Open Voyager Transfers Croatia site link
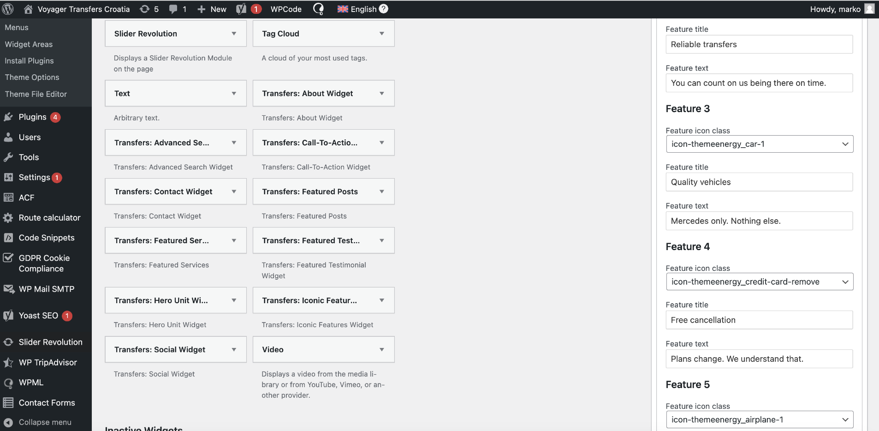 [83, 9]
